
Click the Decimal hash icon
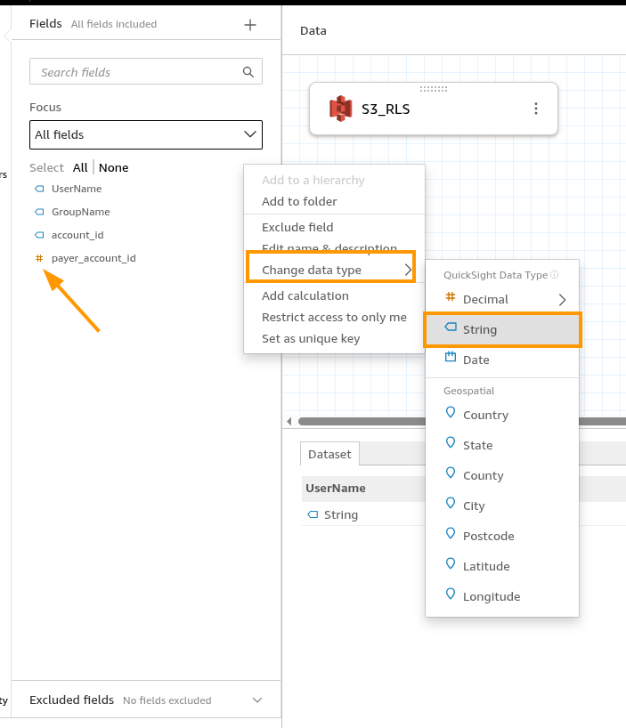click(x=451, y=296)
